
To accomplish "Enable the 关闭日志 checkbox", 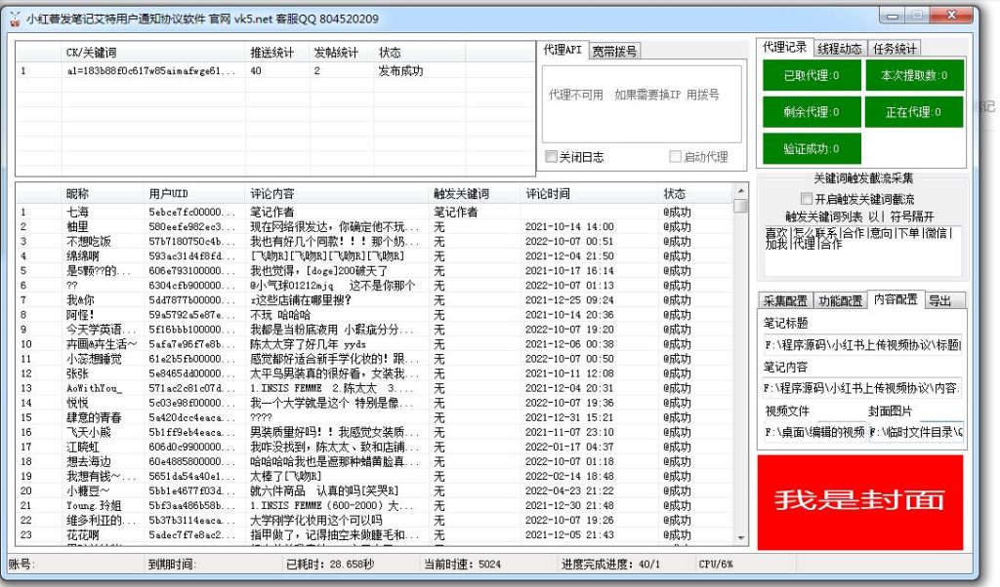I will point(552,156).
